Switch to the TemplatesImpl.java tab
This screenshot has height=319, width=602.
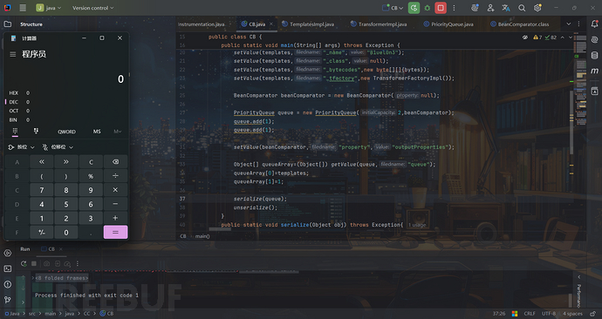[311, 24]
